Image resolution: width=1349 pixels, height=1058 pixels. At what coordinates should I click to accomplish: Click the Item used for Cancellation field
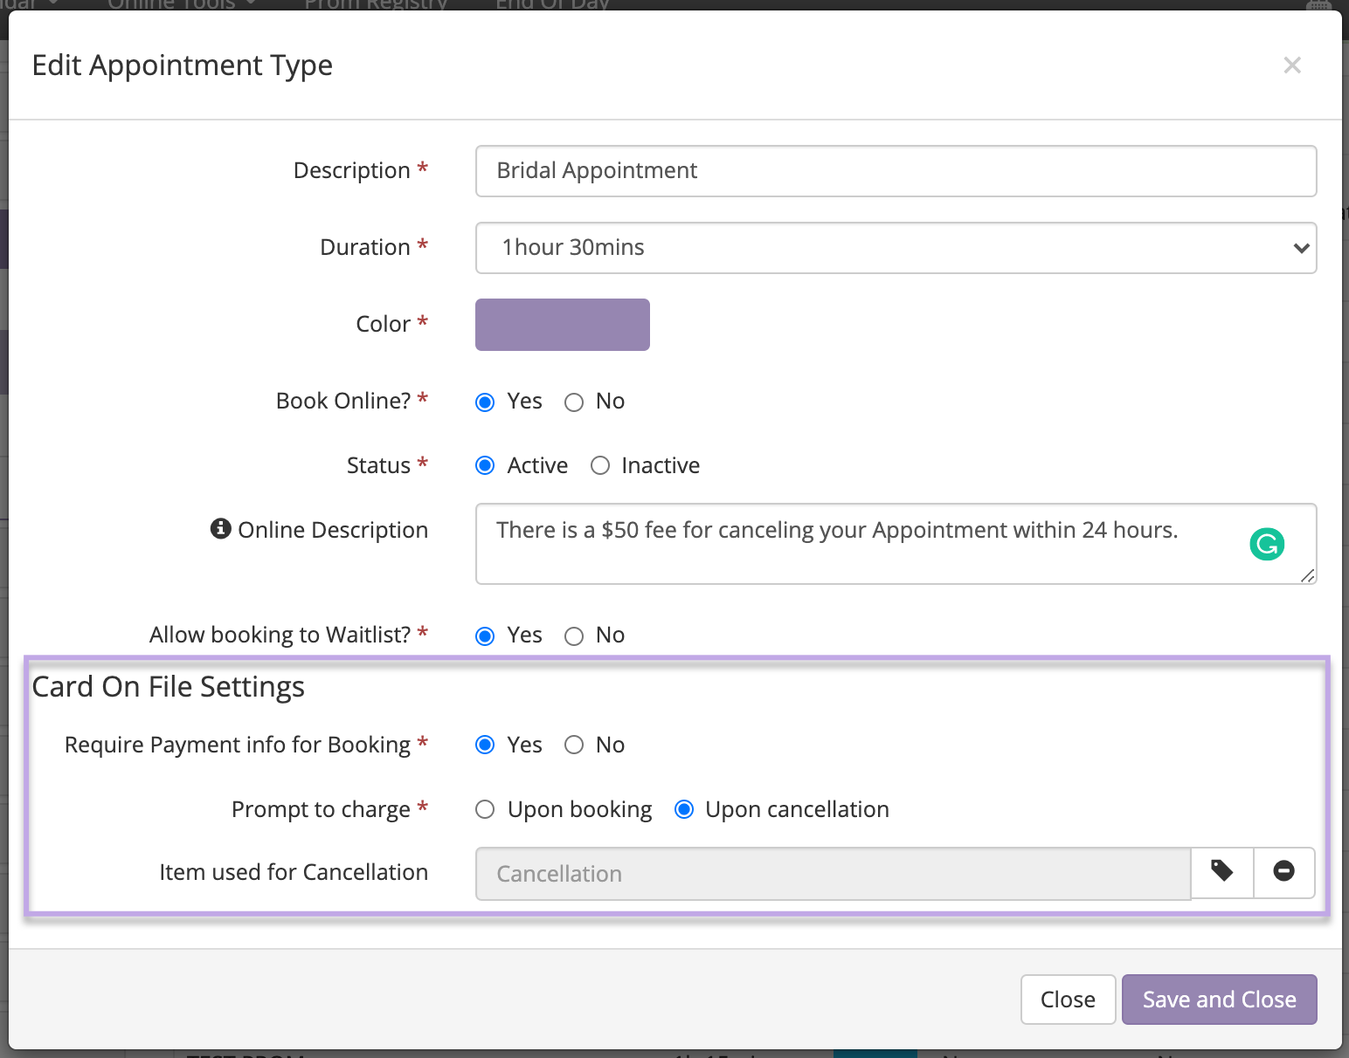(x=832, y=874)
